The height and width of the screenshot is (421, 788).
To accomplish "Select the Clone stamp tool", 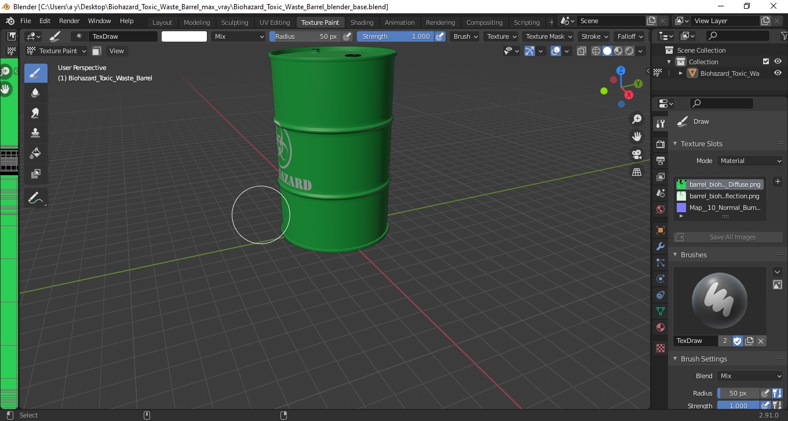I will tap(35, 133).
